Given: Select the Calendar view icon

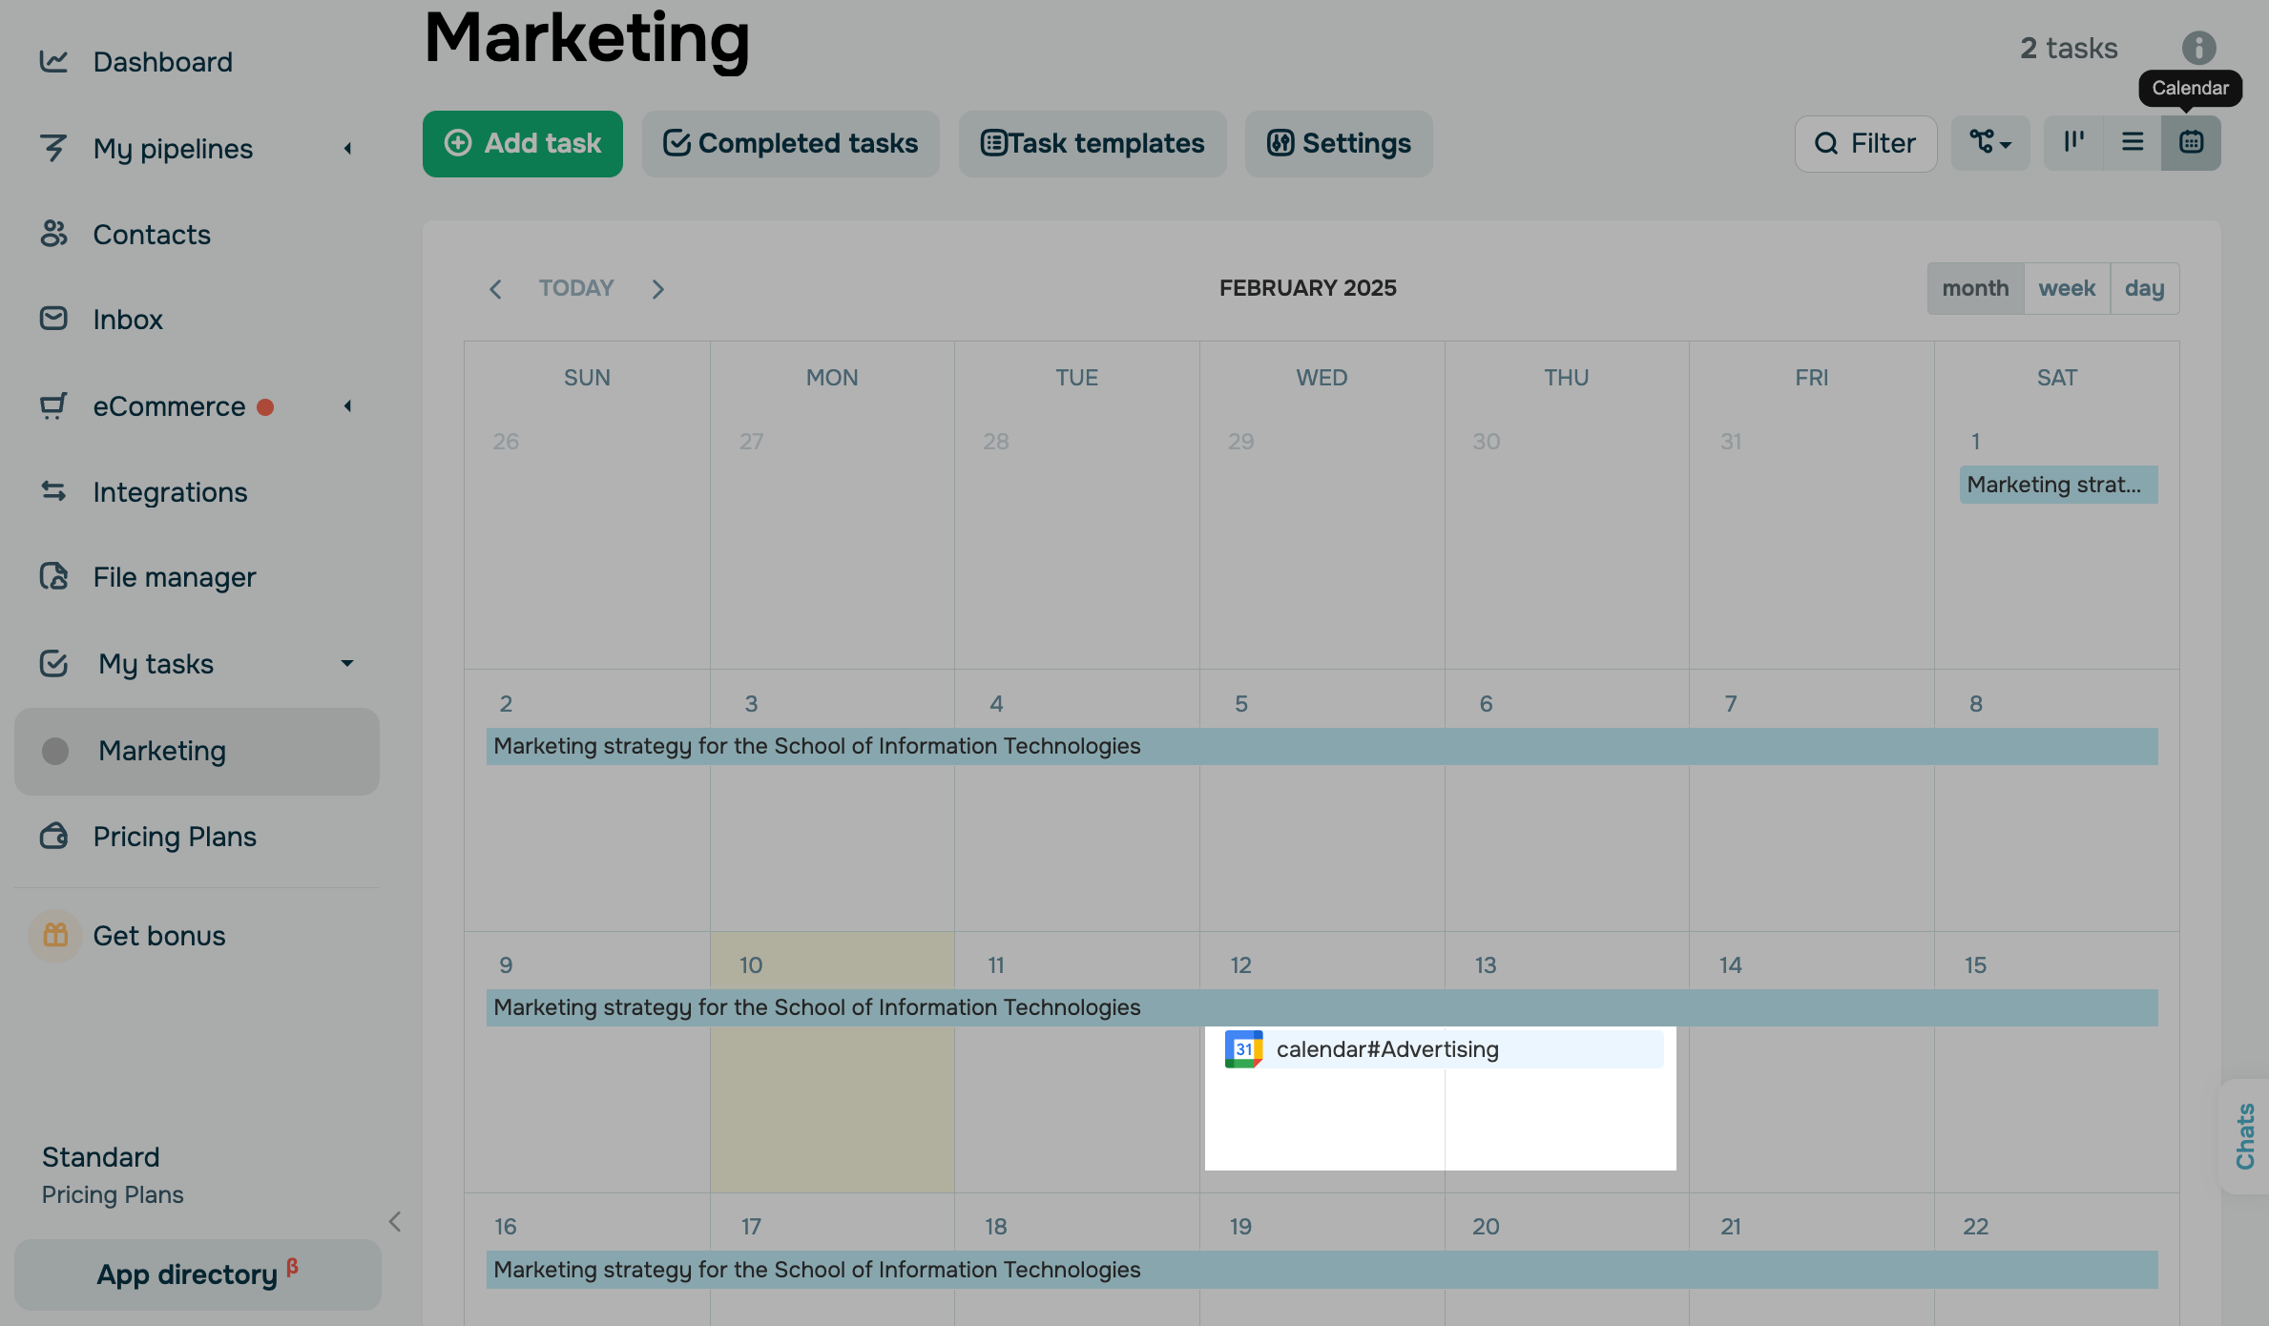Looking at the screenshot, I should point(2191,143).
